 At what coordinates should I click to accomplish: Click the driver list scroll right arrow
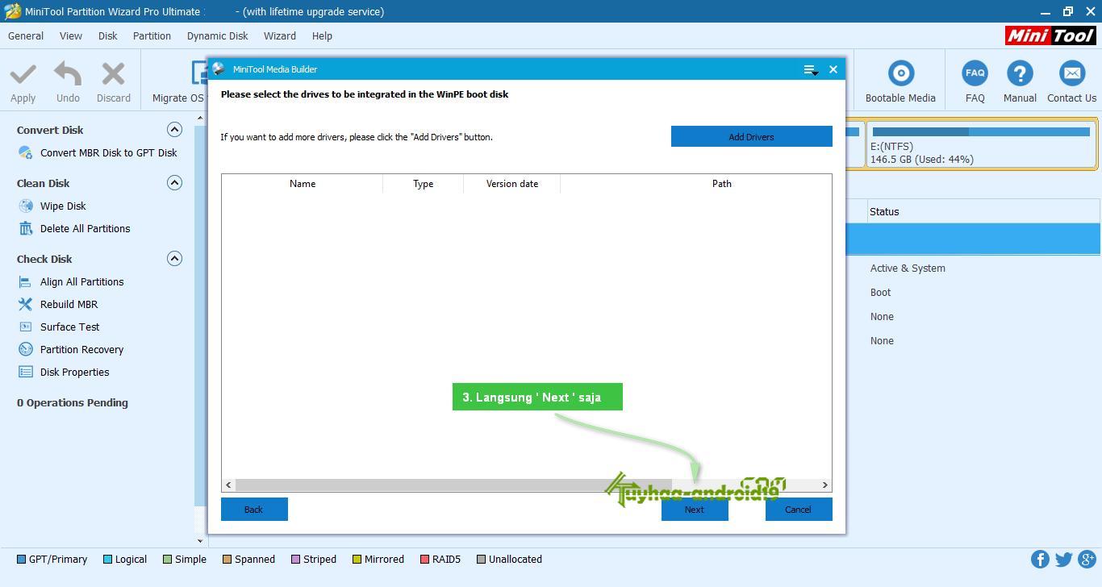pyautogui.click(x=825, y=485)
